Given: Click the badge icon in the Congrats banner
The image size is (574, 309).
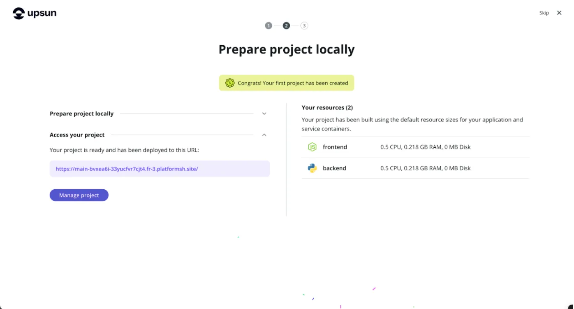Looking at the screenshot, I should point(229,83).
